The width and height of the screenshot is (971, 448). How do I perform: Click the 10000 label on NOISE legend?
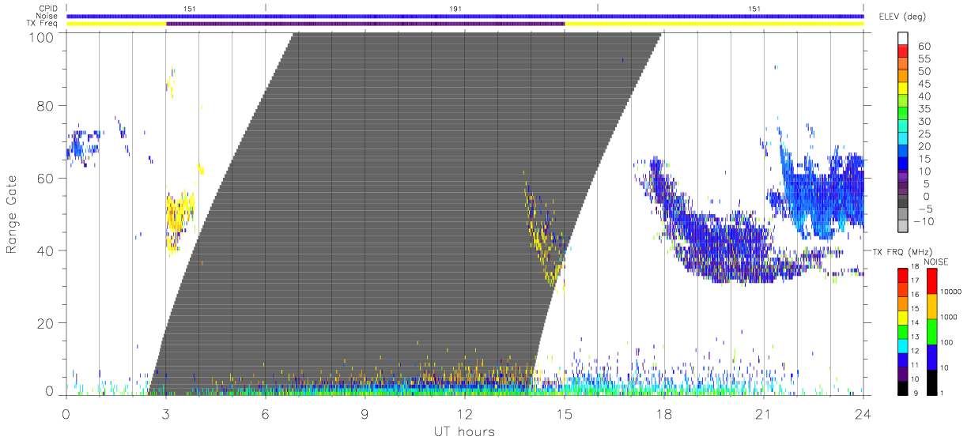click(951, 292)
